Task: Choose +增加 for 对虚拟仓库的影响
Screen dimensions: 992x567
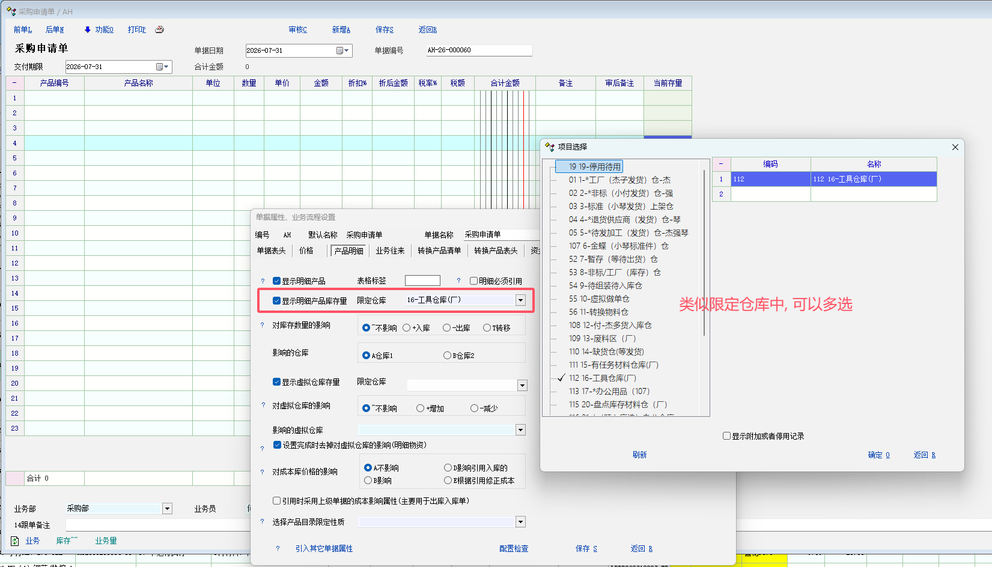Action: pos(421,408)
